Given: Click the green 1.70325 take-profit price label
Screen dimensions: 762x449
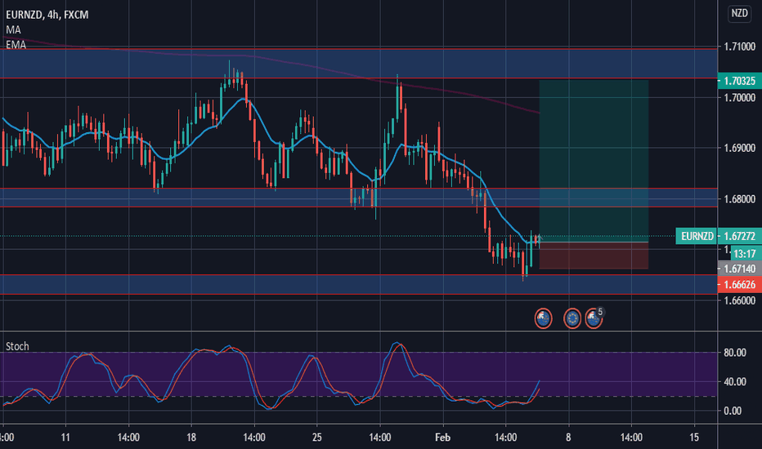Looking at the screenshot, I should point(739,81).
